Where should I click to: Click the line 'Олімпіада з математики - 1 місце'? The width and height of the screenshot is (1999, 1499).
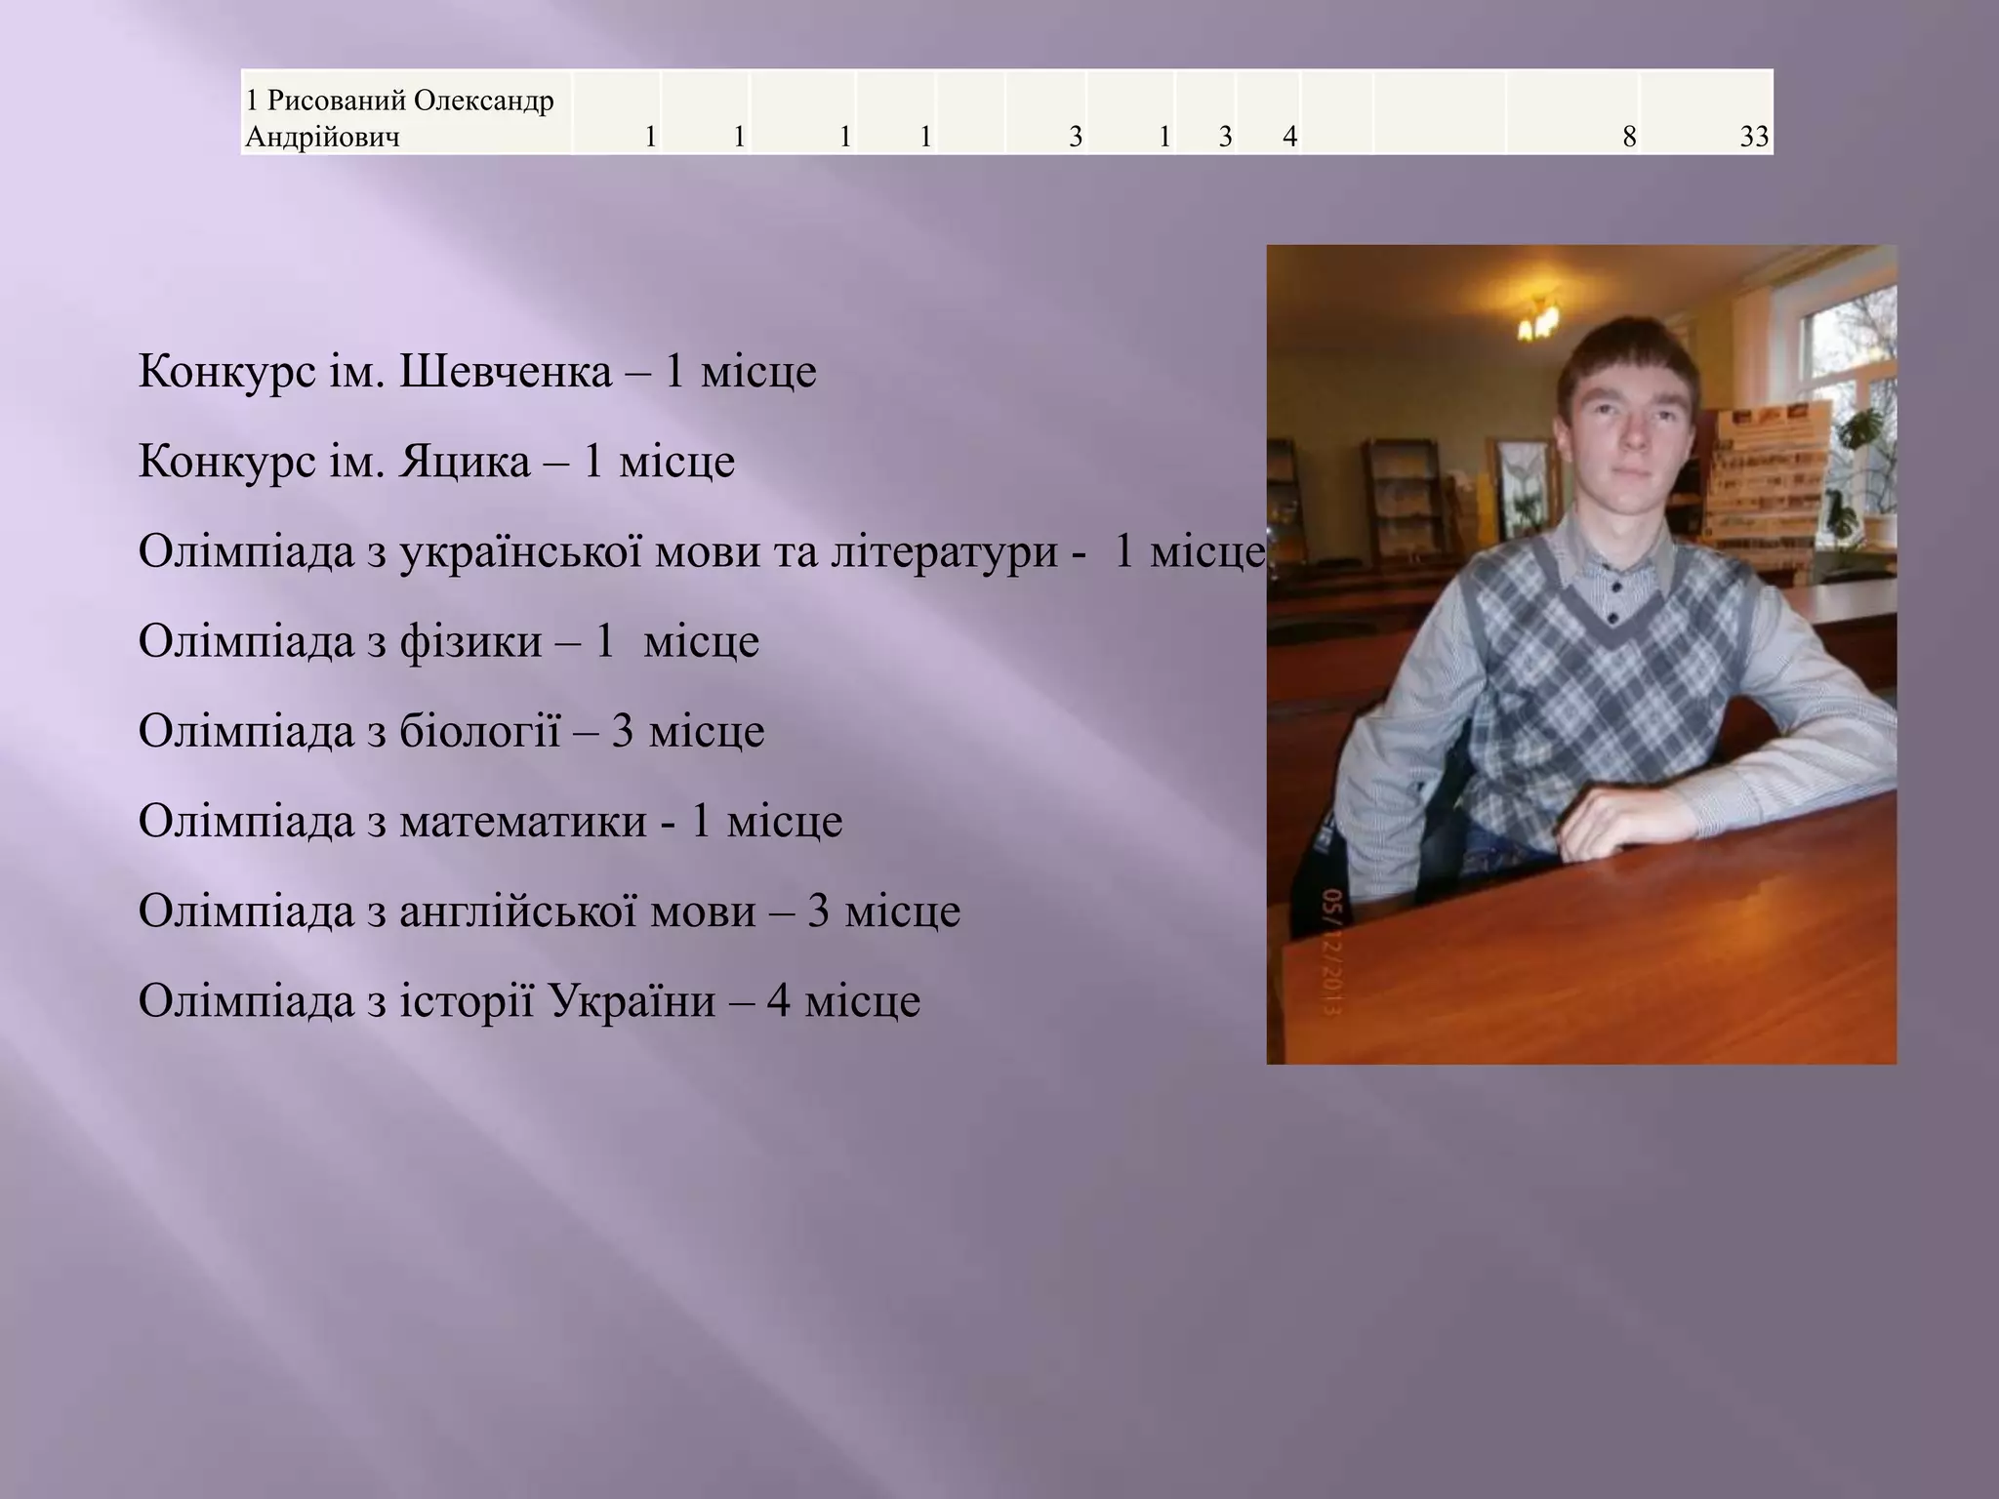tap(490, 821)
